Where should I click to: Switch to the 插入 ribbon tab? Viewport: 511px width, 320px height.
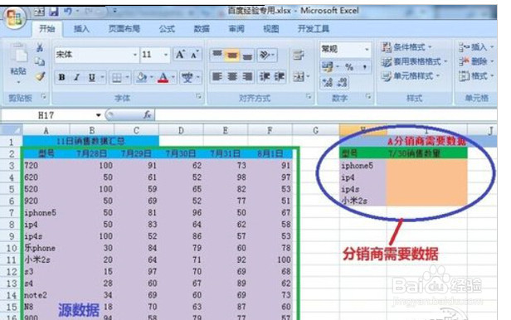point(81,29)
